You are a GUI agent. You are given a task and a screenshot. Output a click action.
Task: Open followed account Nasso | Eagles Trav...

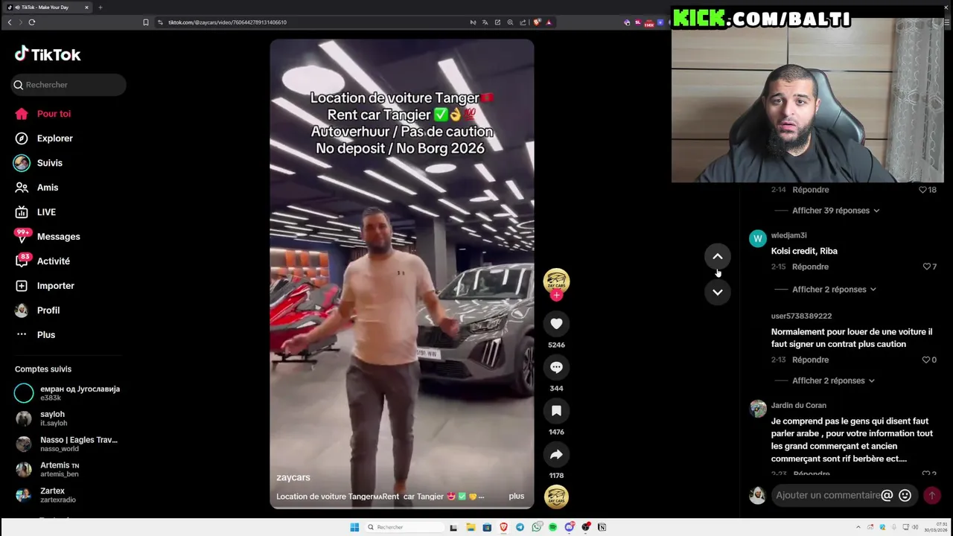(x=67, y=444)
